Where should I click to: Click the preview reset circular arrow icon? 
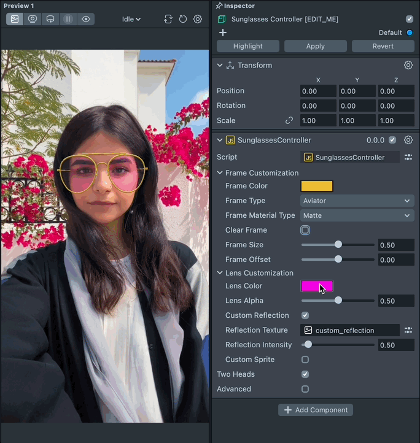point(183,19)
